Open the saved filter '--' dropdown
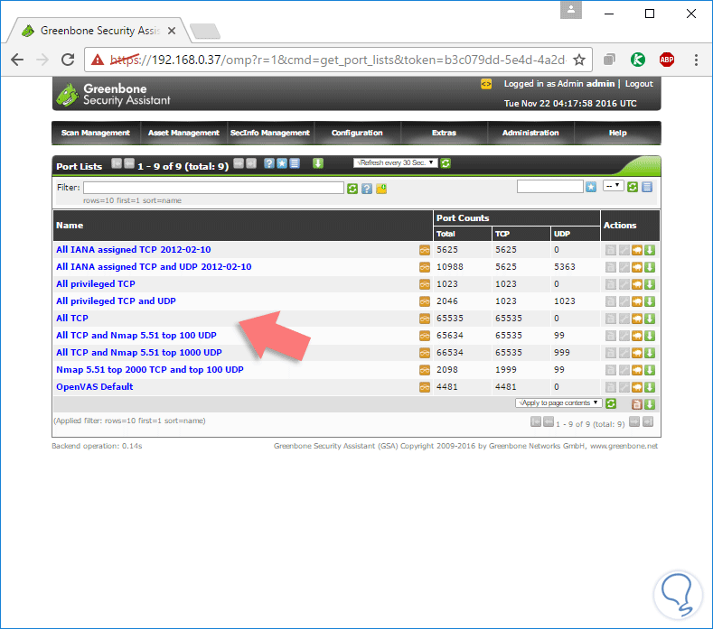Screen dimensions: 713x629 (x=613, y=186)
